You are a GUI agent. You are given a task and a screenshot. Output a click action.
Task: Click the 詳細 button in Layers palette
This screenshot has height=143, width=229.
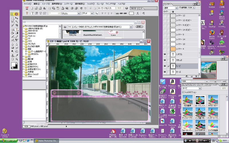196,4
